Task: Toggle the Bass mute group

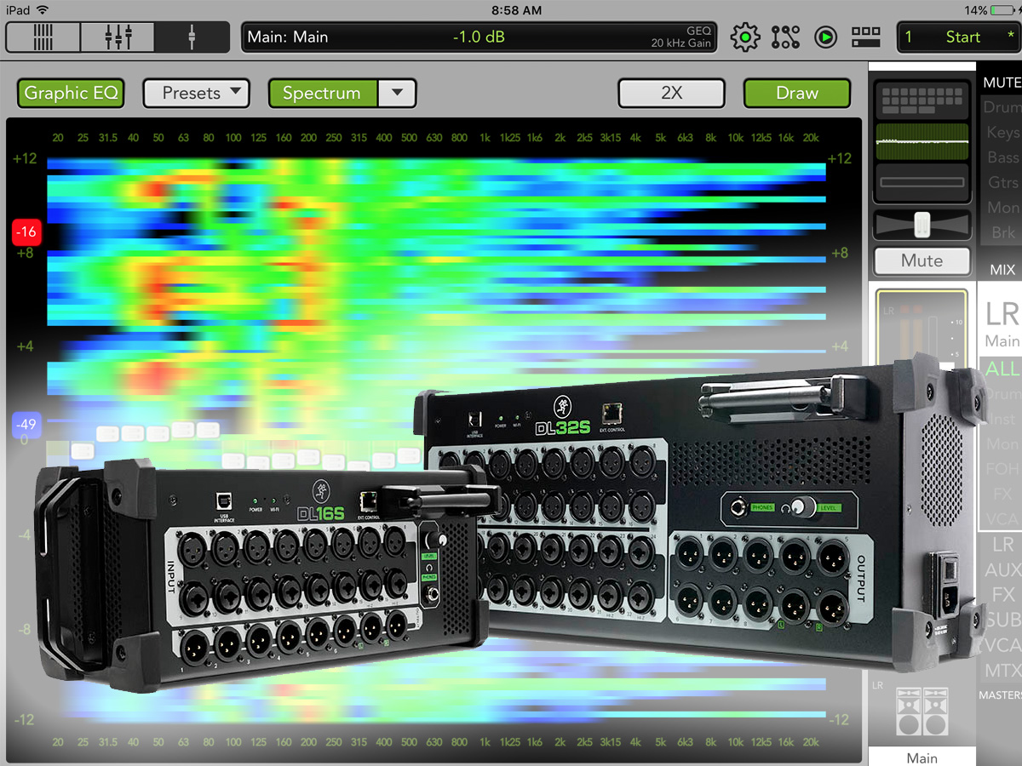Action: click(x=1002, y=157)
